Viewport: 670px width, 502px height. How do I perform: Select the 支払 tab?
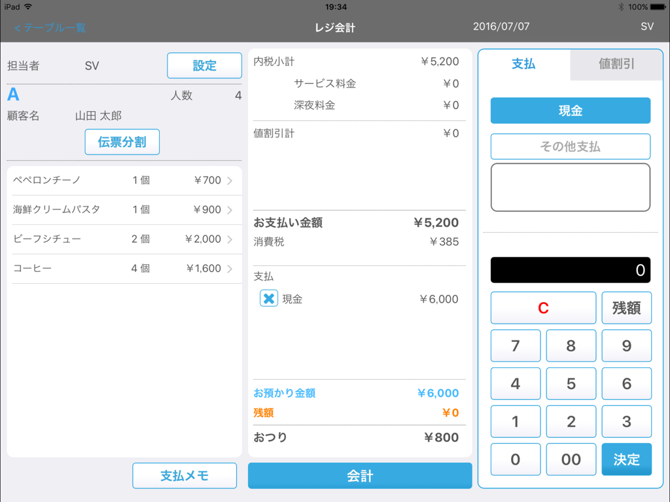[x=523, y=65]
